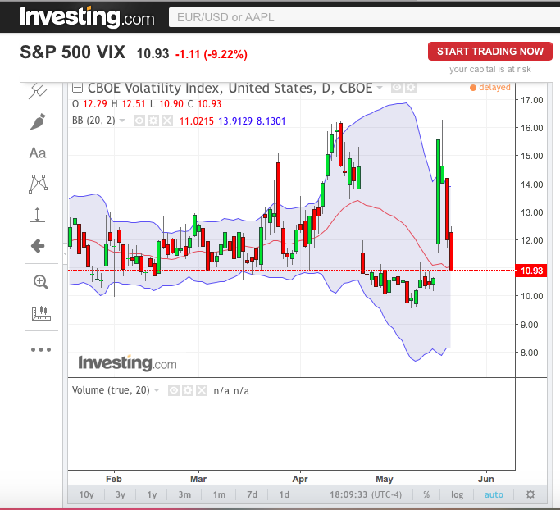Click the Volume n/a n/a readout
560x510 pixels.
(231, 391)
